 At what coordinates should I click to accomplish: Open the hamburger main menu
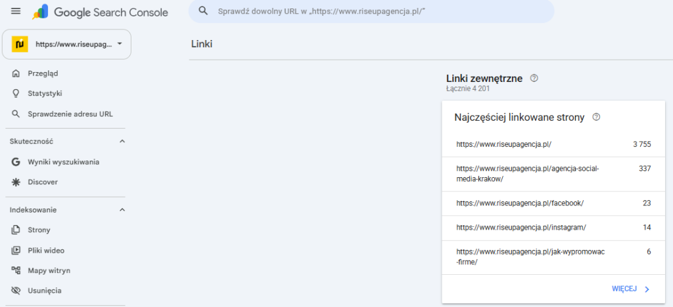coord(16,12)
